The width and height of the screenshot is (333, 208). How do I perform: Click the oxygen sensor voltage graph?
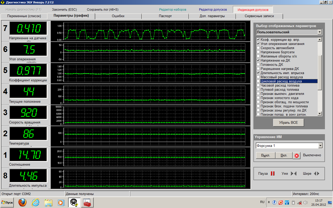(150, 32)
